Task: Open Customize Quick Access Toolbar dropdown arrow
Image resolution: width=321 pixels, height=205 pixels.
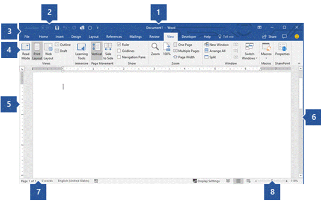Action: (98, 28)
